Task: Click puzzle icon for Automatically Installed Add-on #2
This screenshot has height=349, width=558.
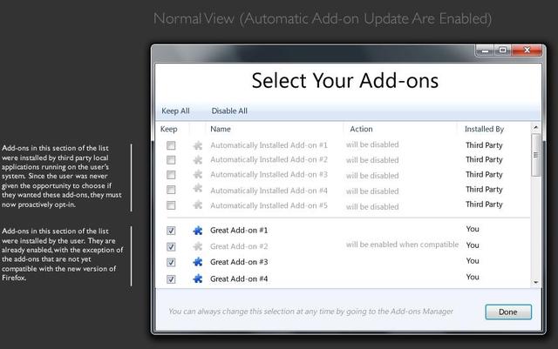Action: 198,160
